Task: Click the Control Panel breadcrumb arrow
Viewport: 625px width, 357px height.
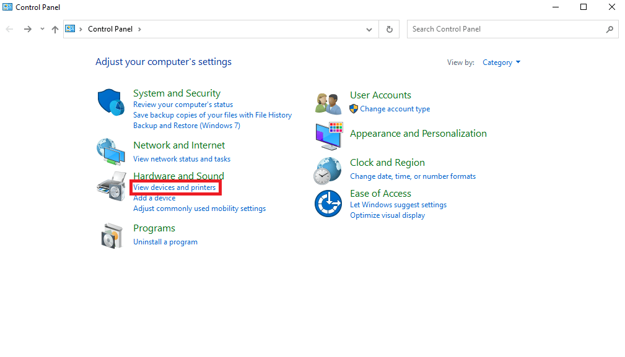Action: (x=139, y=29)
